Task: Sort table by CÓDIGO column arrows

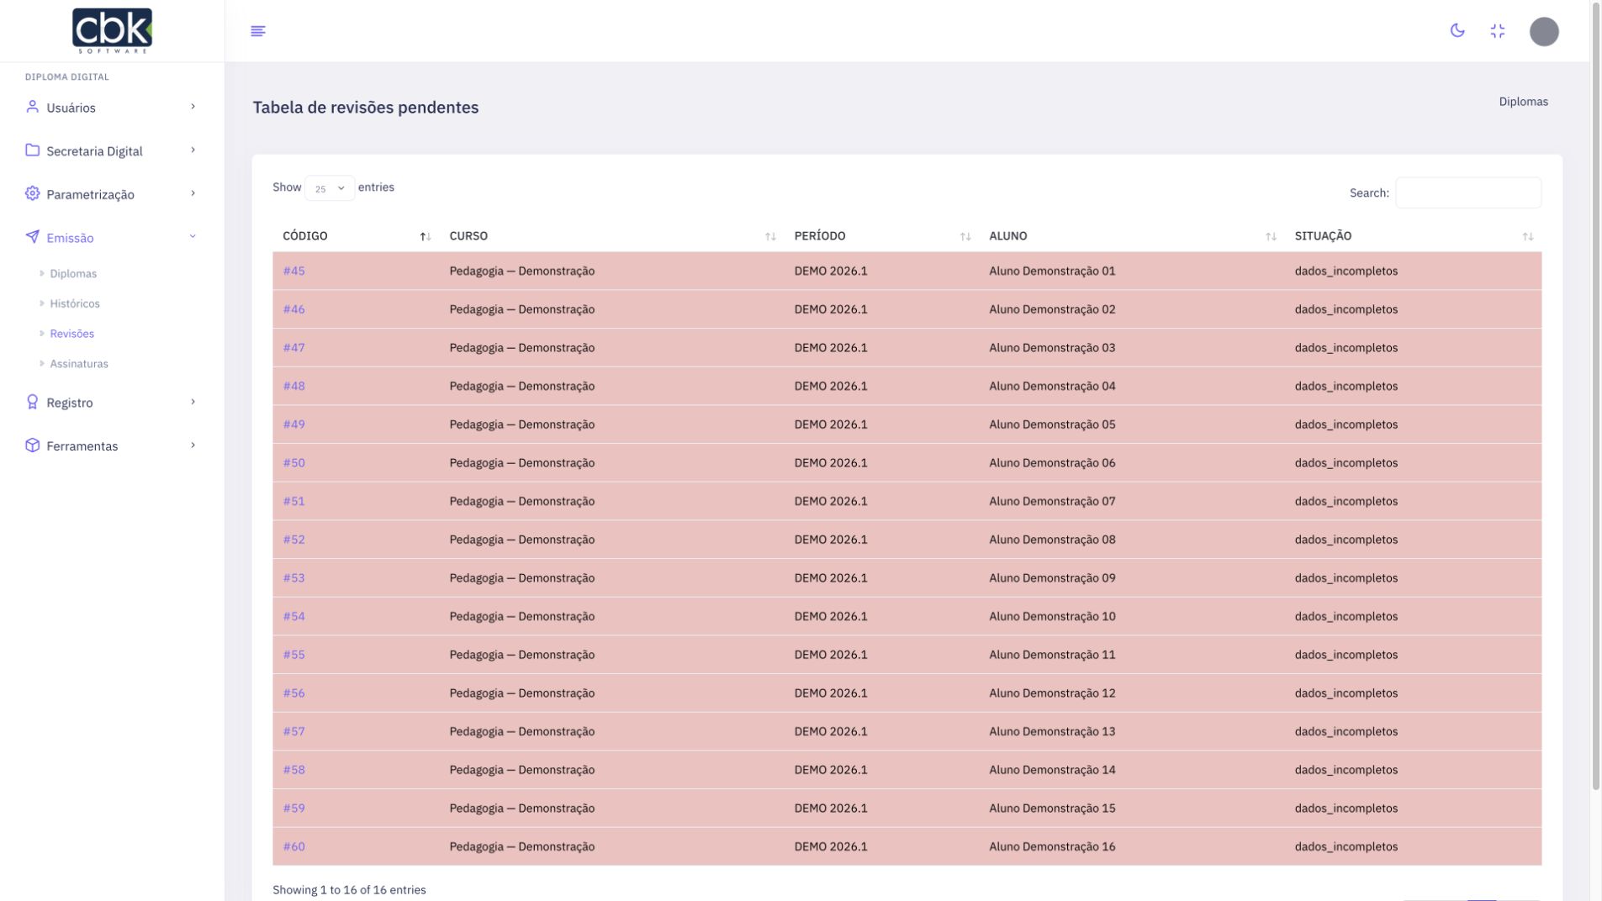Action: coord(426,237)
